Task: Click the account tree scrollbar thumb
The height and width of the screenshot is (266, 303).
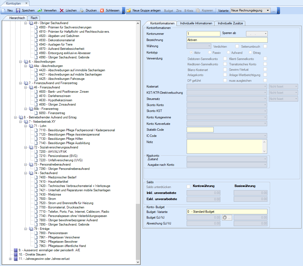Action: click(x=138, y=231)
